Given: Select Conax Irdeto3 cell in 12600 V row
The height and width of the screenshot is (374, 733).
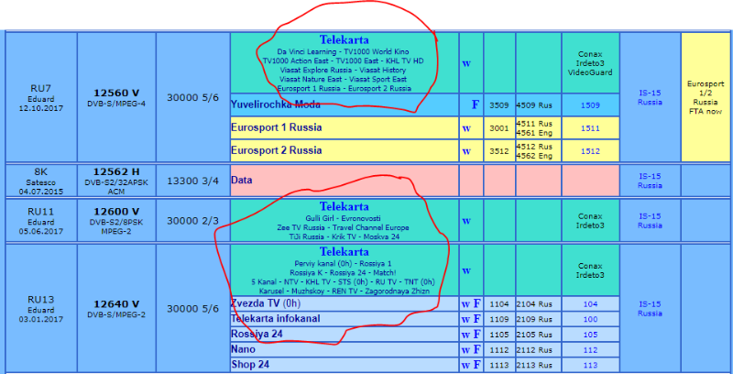Looking at the screenshot, I should point(590,221).
